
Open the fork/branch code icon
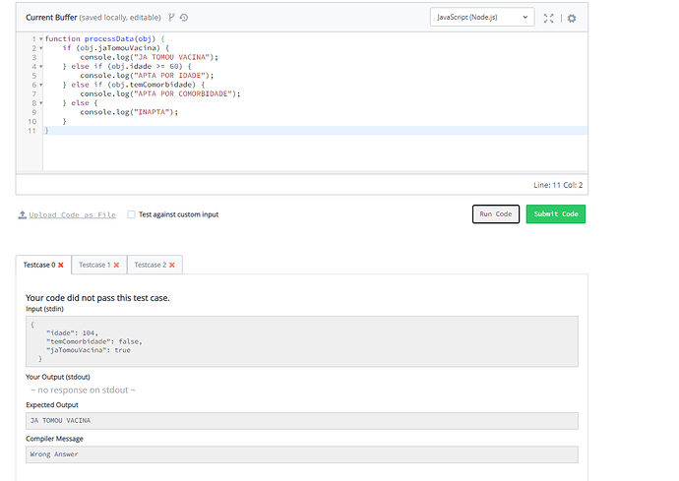pos(171,18)
